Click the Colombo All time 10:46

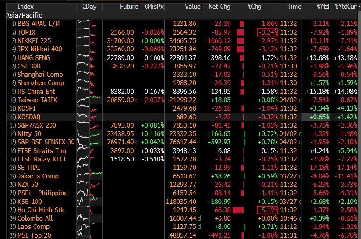pos(288,218)
